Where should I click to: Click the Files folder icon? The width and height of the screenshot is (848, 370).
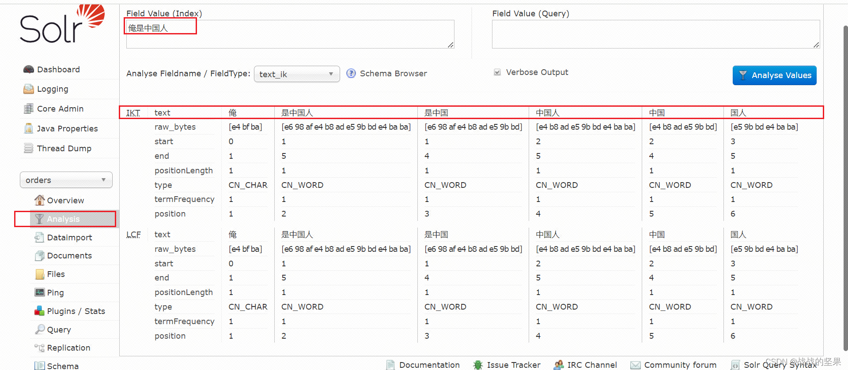(39, 274)
